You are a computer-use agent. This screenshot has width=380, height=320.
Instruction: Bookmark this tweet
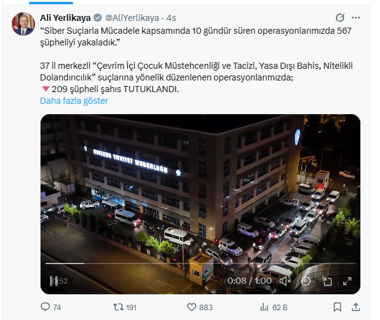point(337,307)
